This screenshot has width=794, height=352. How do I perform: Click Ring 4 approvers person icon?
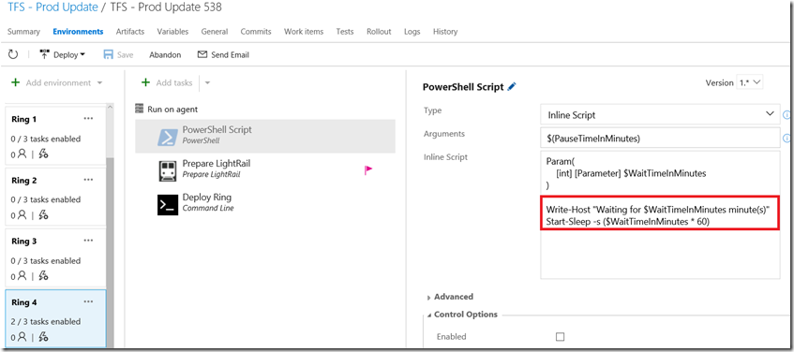point(22,337)
